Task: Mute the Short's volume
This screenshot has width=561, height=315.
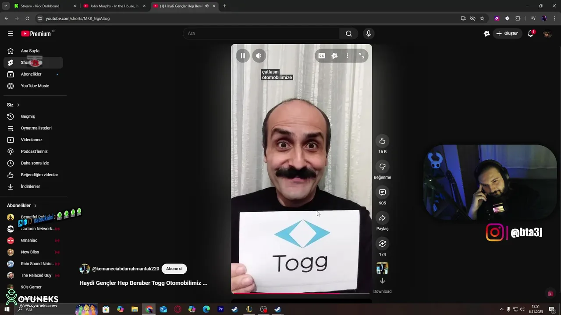Action: tap(259, 56)
